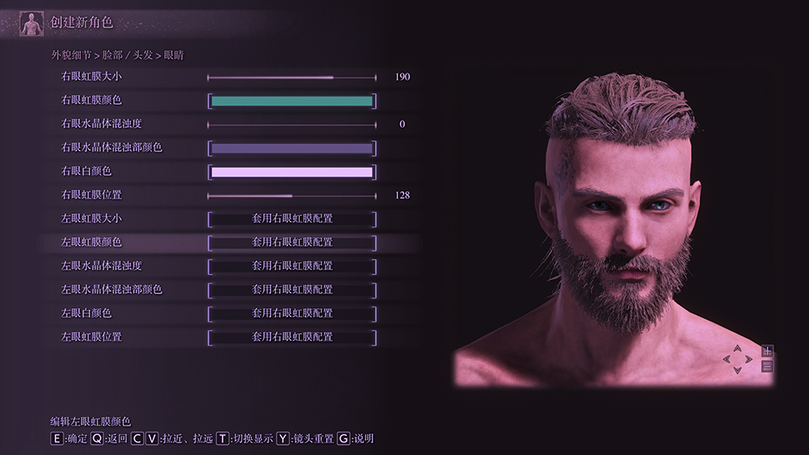The width and height of the screenshot is (809, 455).
Task: Select the 右眼水晶体混浊度 menu row label
Action: pyautogui.click(x=101, y=124)
